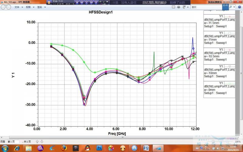Open Windows Explorer folder on the taskbar
The height and width of the screenshot is (152, 243).
click(29, 148)
